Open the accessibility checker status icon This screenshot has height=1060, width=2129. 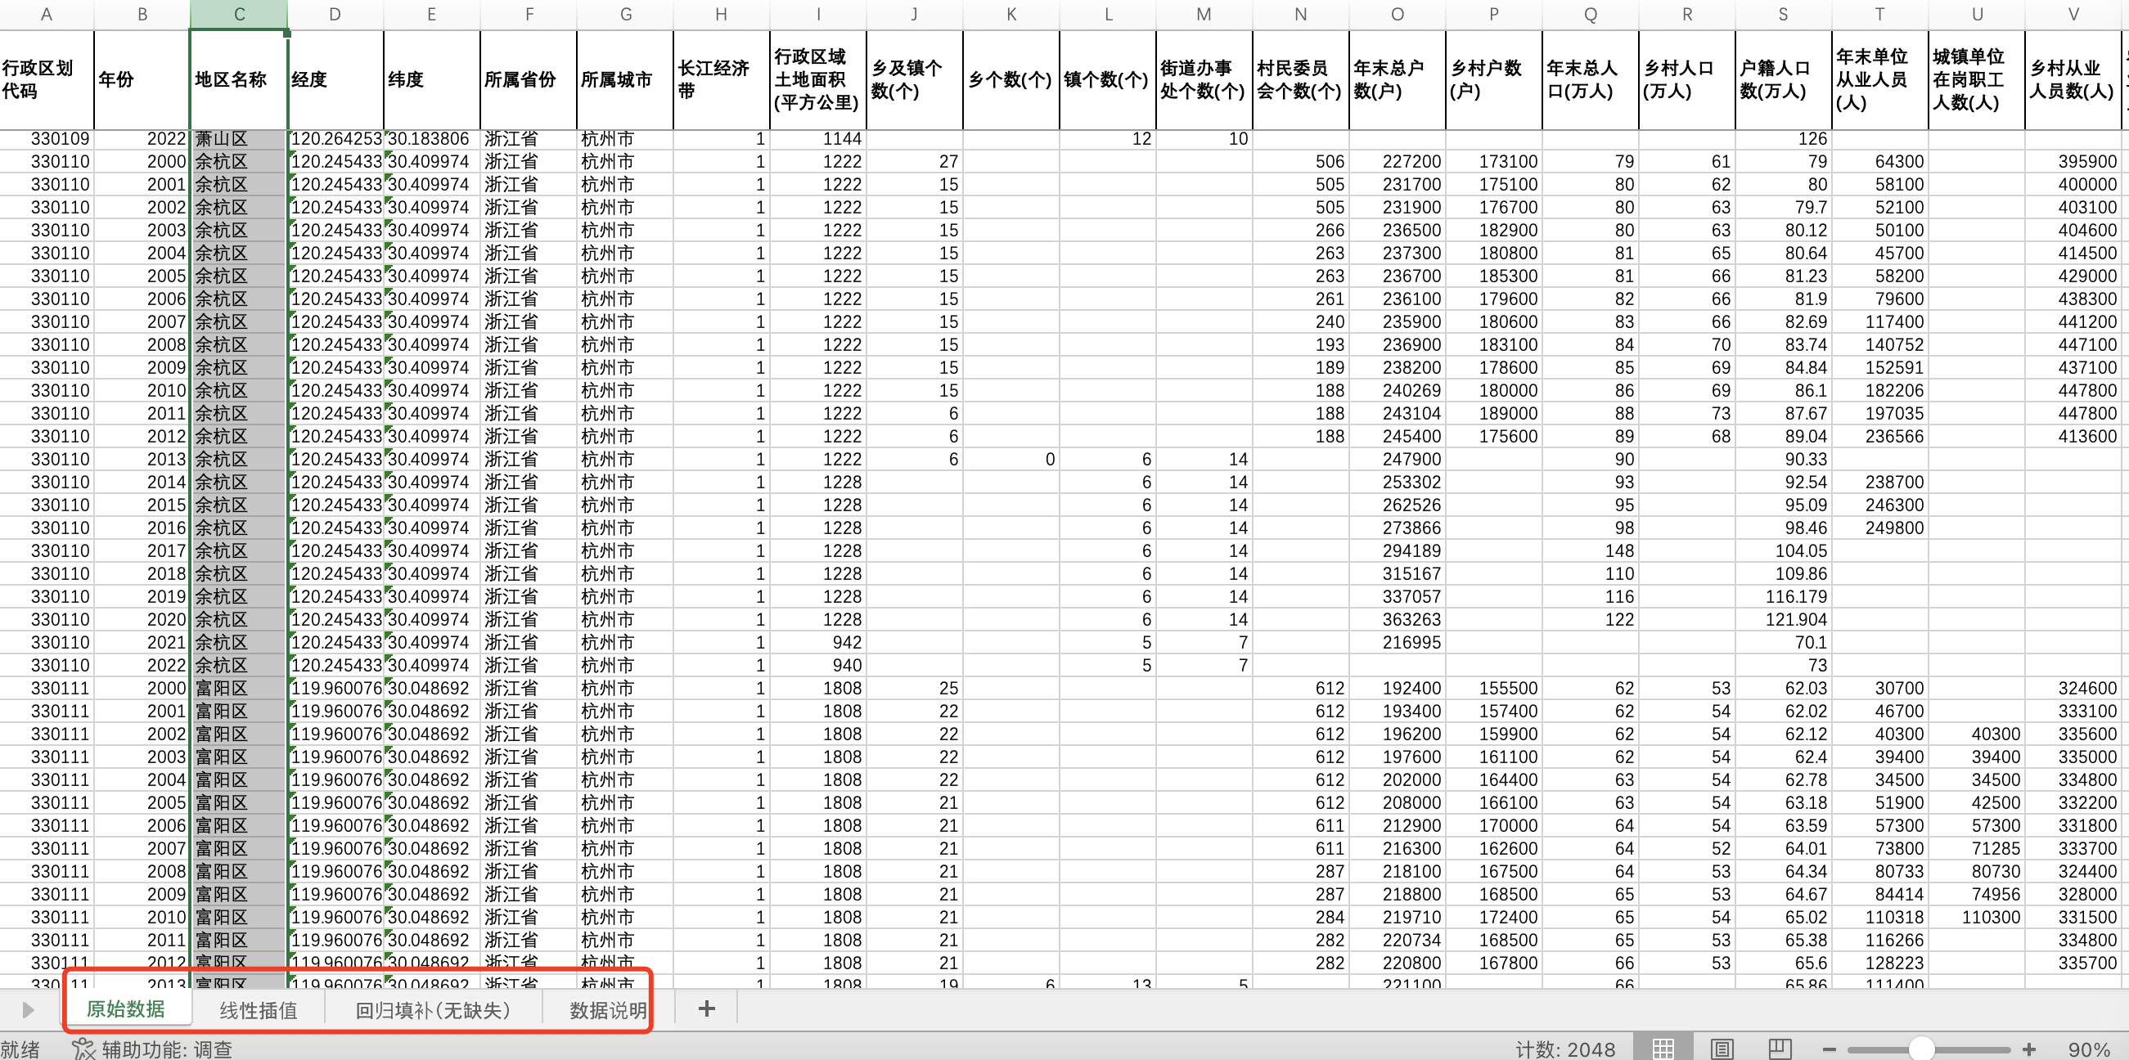tap(83, 1049)
